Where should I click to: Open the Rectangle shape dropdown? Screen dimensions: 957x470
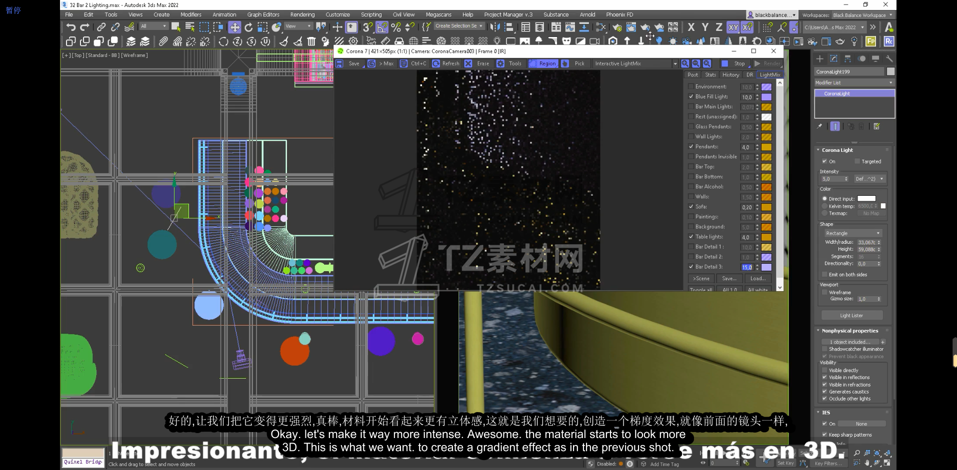(852, 233)
